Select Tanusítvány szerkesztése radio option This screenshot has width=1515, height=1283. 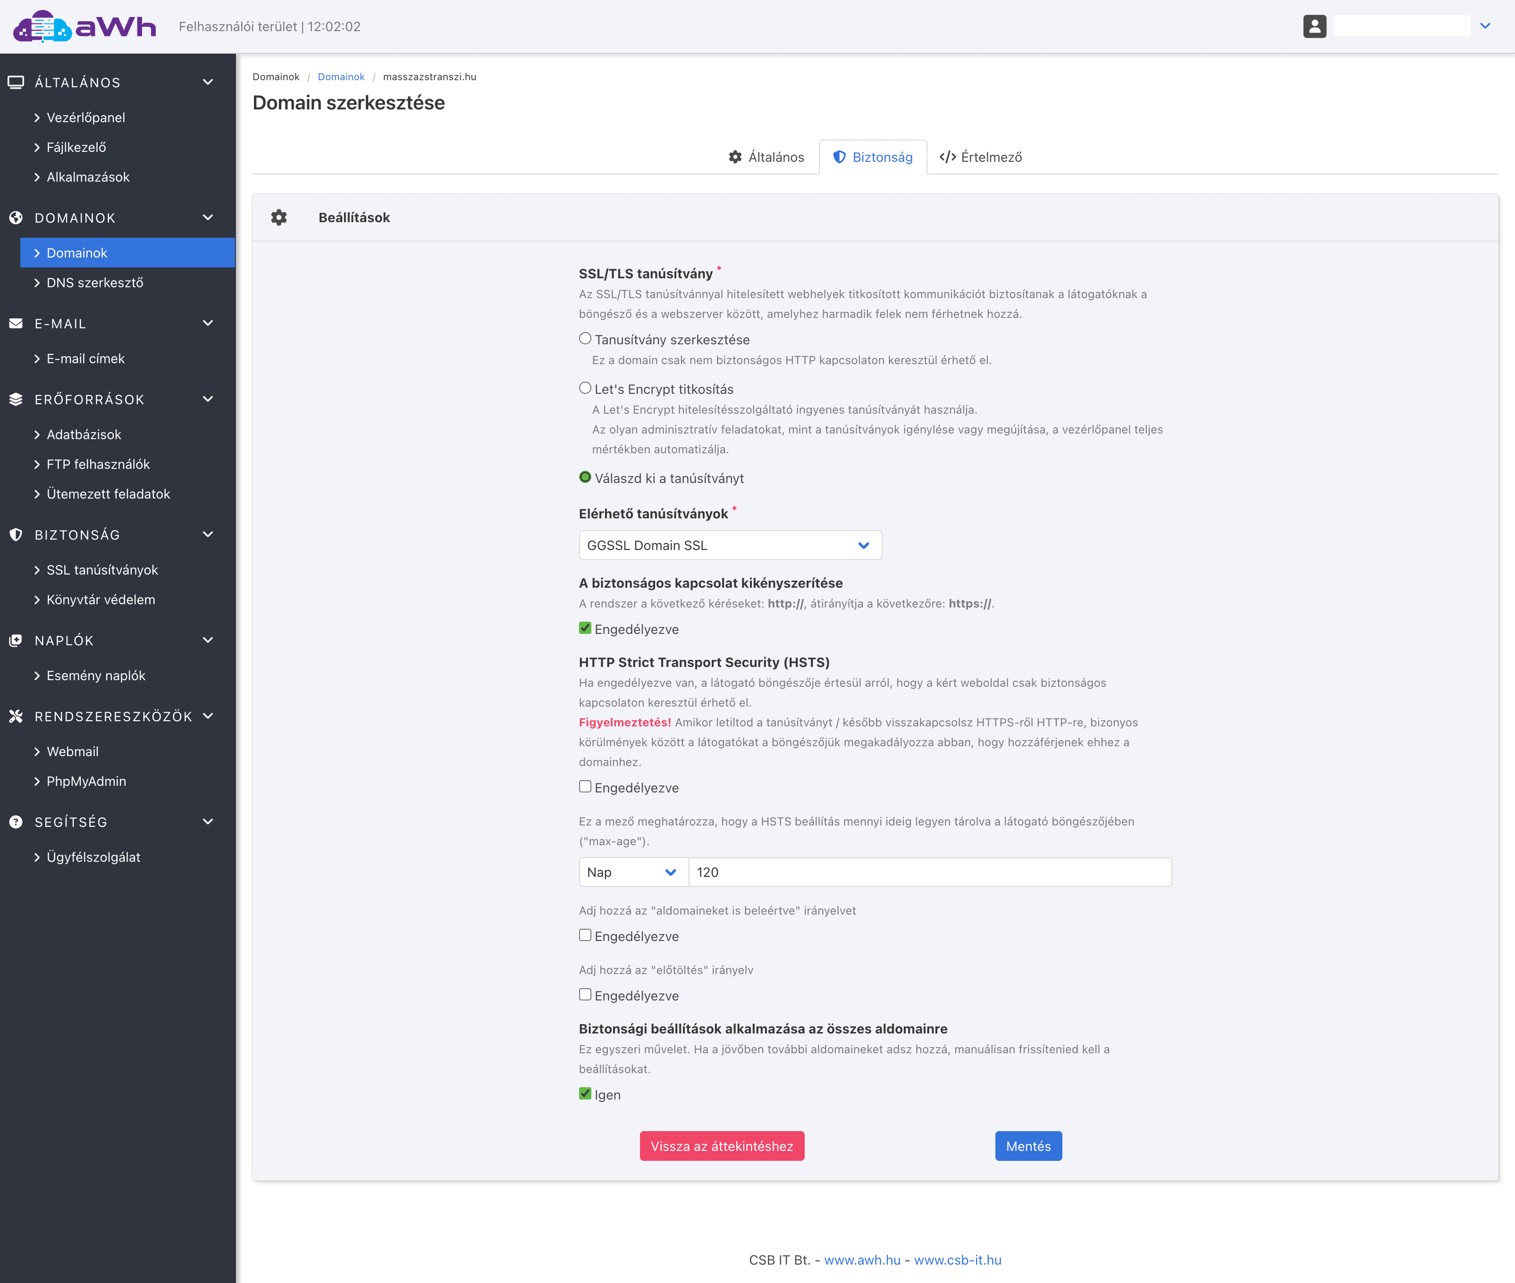click(585, 339)
